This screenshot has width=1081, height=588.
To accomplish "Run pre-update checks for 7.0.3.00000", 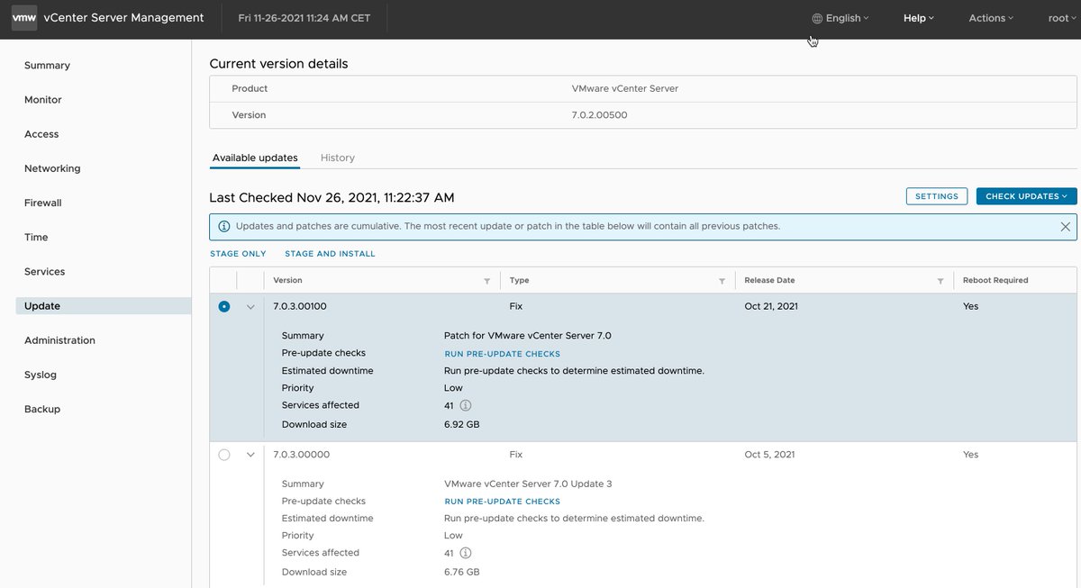I will click(x=502, y=502).
